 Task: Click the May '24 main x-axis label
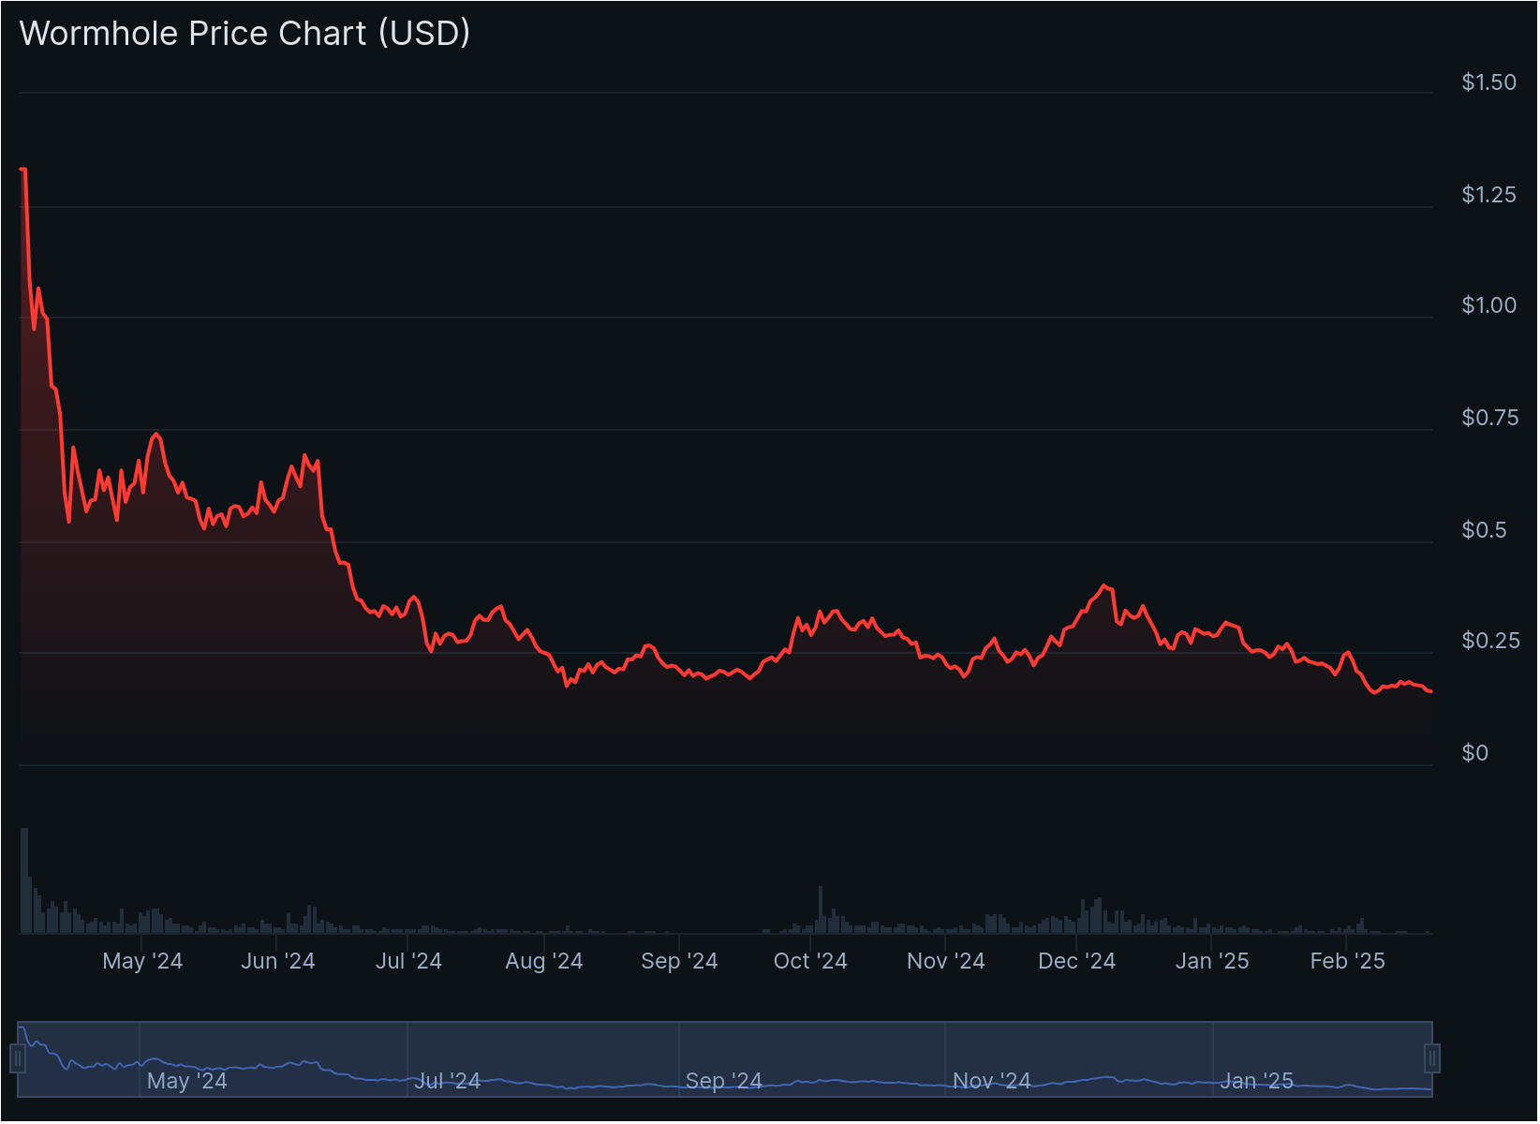pos(142,961)
